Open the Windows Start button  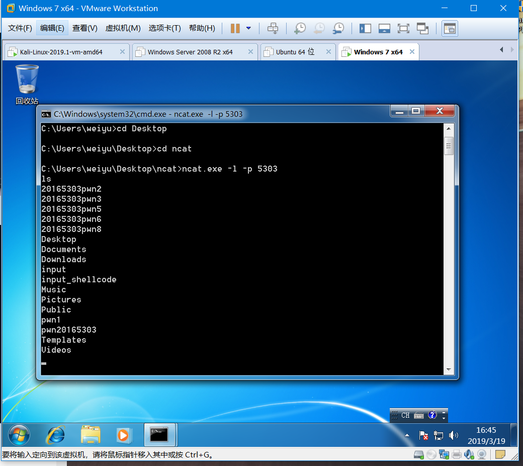(19, 435)
